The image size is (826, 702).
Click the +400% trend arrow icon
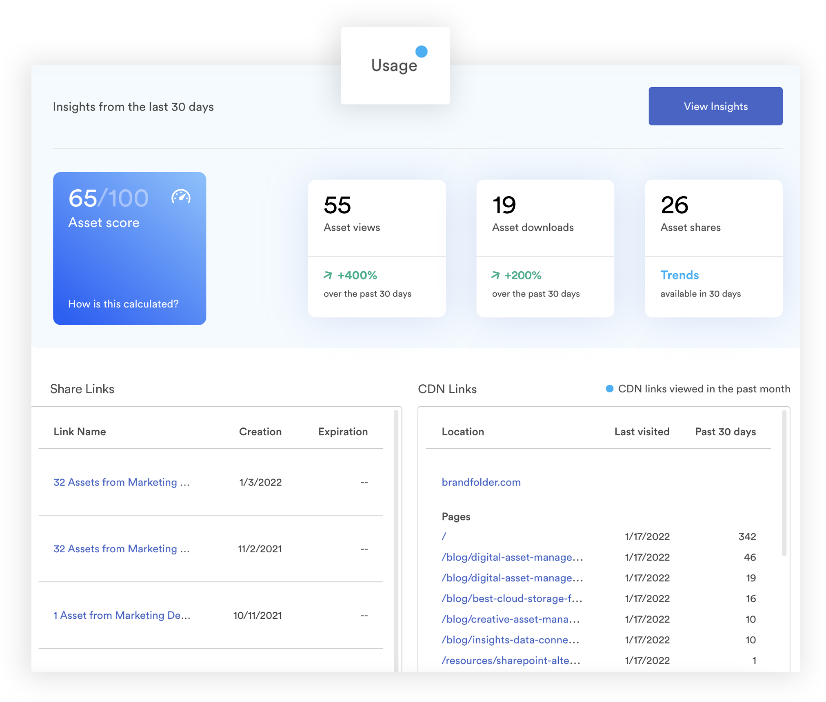click(328, 275)
